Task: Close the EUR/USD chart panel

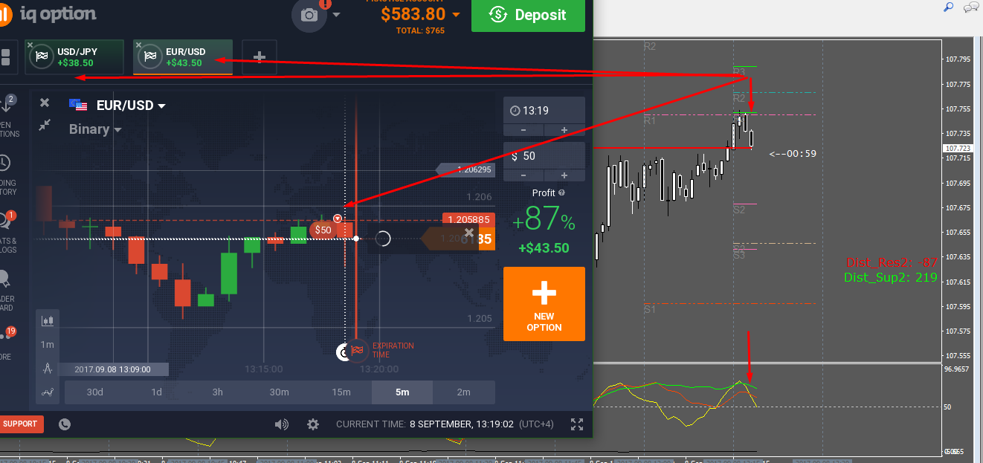Action: [45, 103]
